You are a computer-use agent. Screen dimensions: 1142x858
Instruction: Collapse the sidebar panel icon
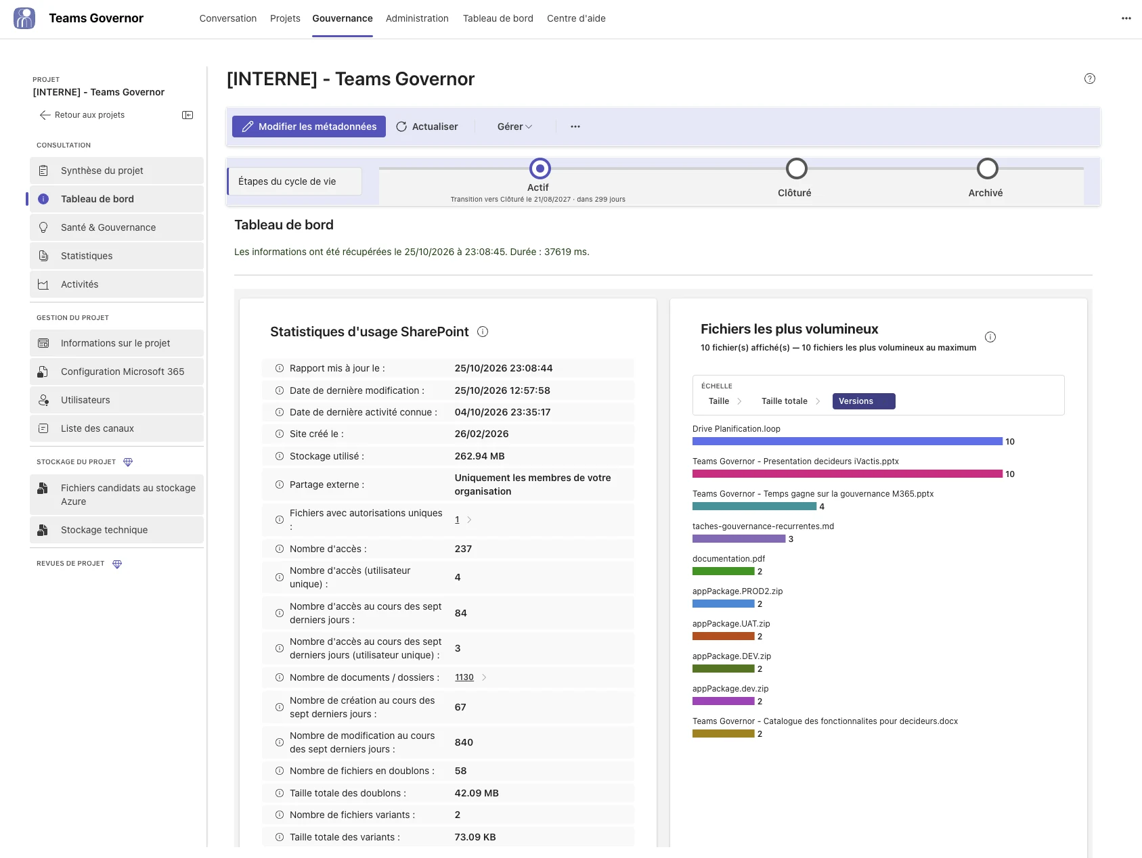(x=188, y=115)
